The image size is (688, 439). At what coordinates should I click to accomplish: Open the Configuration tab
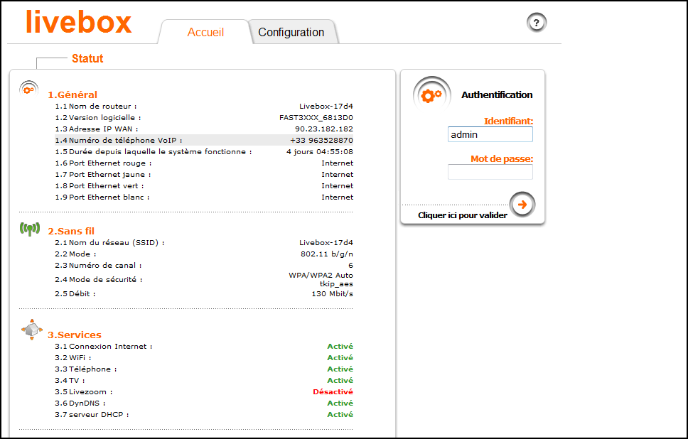click(291, 33)
